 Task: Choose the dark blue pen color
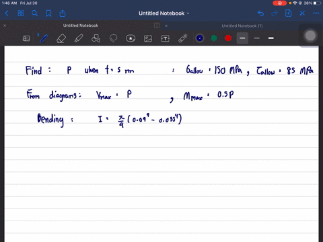point(200,38)
